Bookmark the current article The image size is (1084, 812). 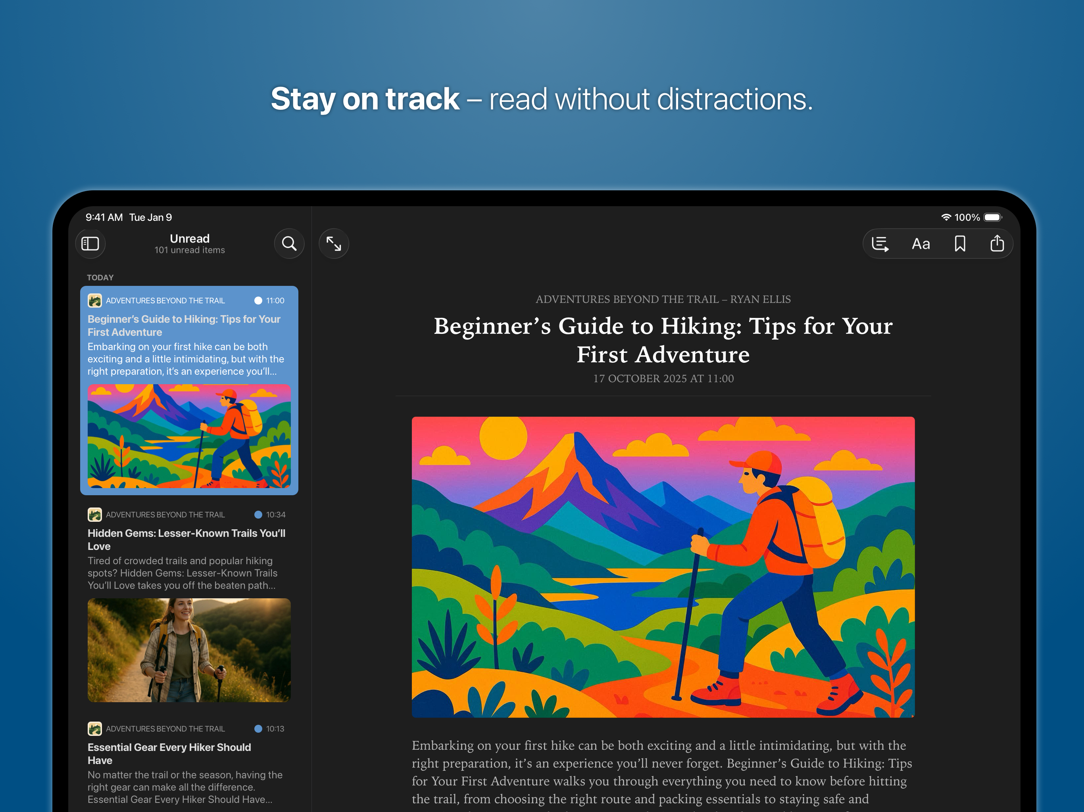coord(959,243)
